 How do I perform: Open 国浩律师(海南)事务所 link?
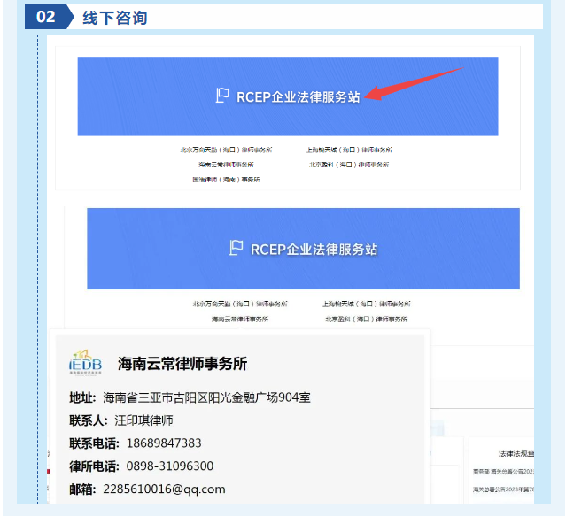click(x=226, y=179)
